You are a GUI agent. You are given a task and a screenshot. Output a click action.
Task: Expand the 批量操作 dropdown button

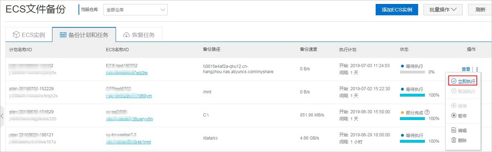click(x=443, y=10)
